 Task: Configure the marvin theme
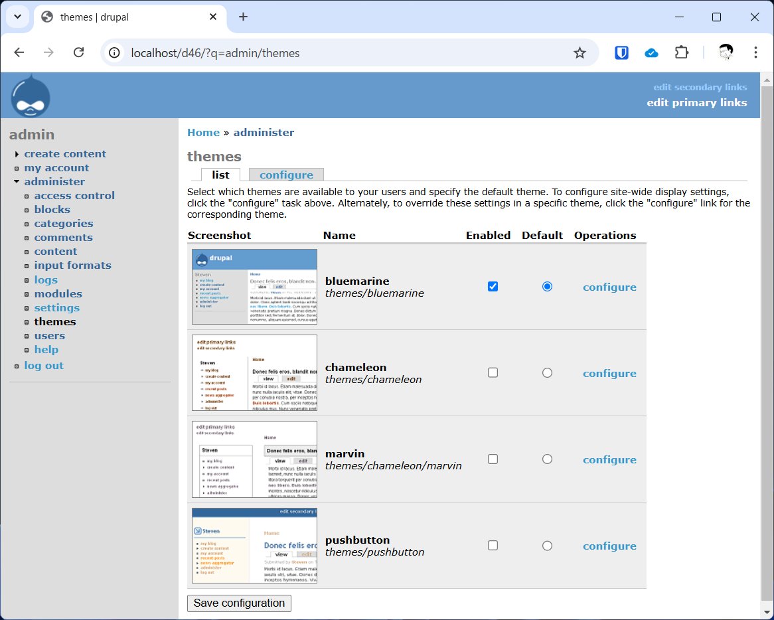tap(609, 459)
